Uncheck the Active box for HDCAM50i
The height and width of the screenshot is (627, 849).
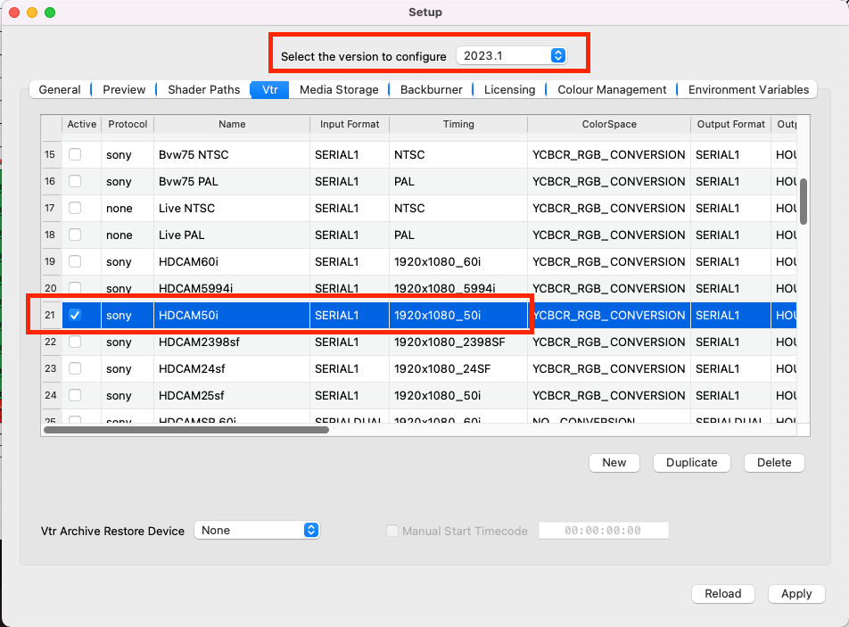coord(75,315)
